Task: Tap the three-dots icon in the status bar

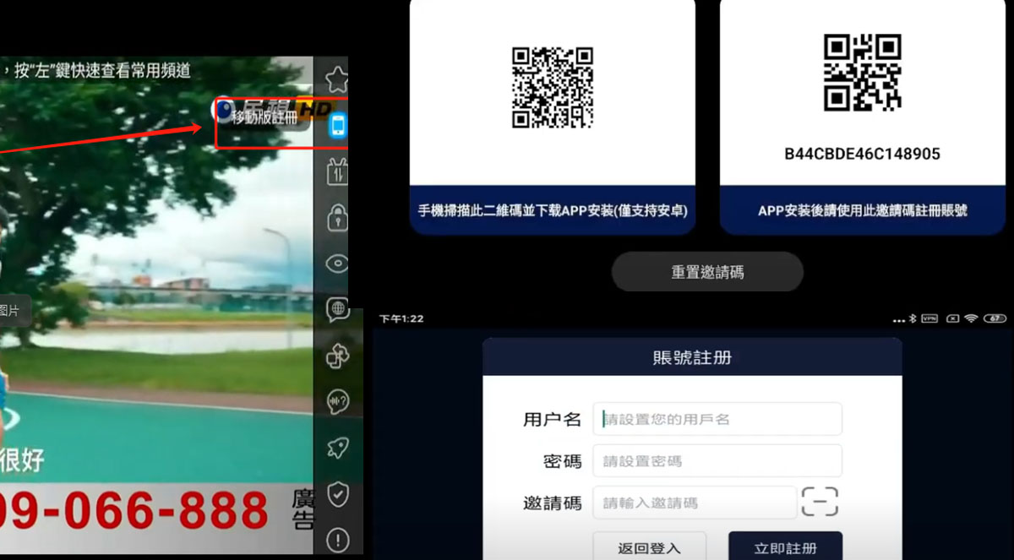Action: point(898,320)
